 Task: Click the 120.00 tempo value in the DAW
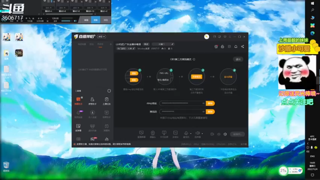pos(55,18)
